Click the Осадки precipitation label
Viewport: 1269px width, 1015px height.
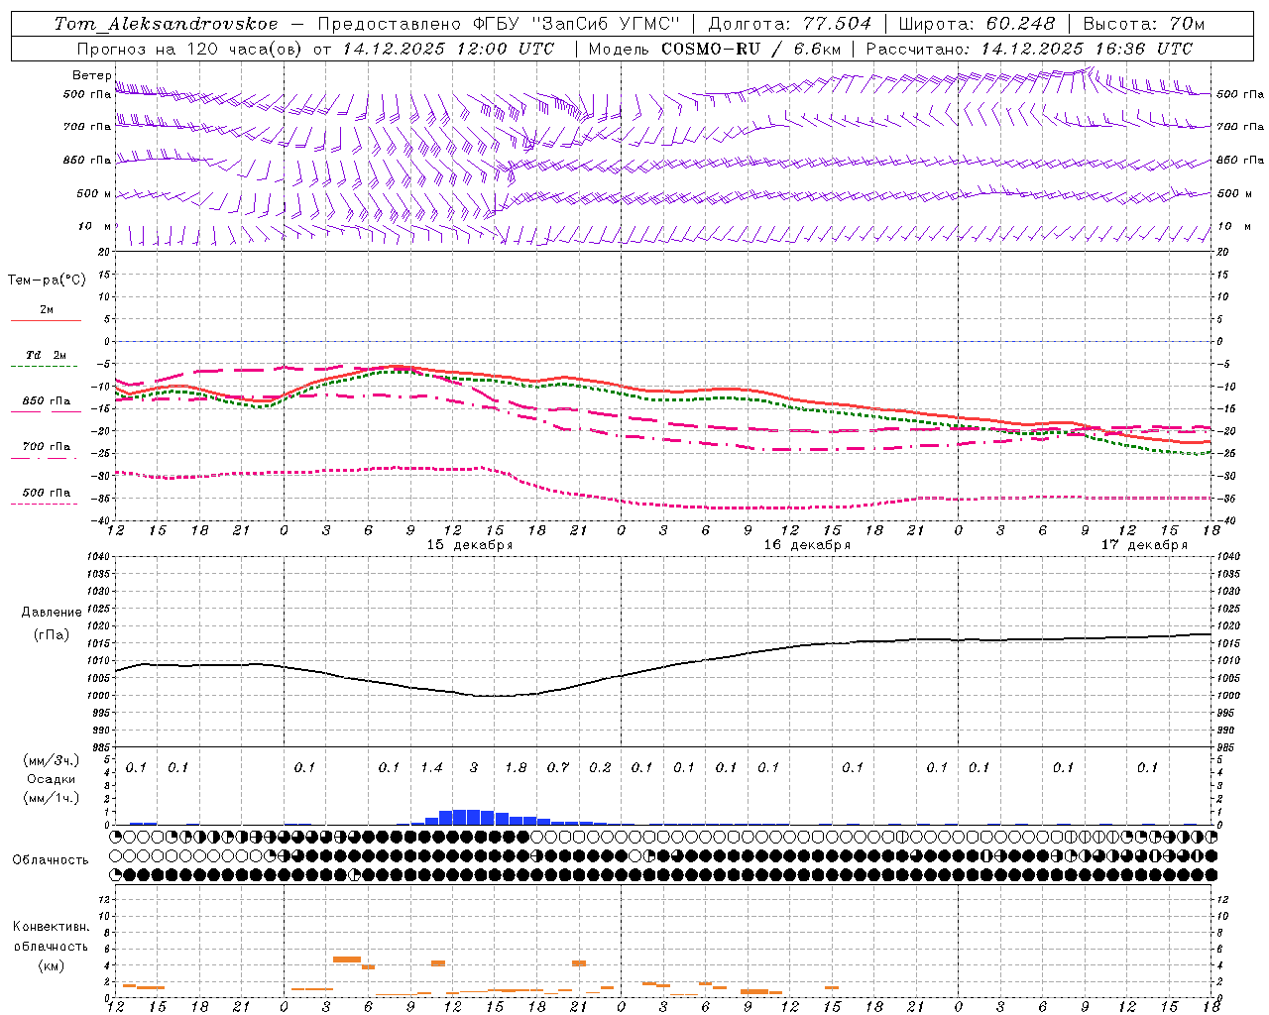click(51, 779)
